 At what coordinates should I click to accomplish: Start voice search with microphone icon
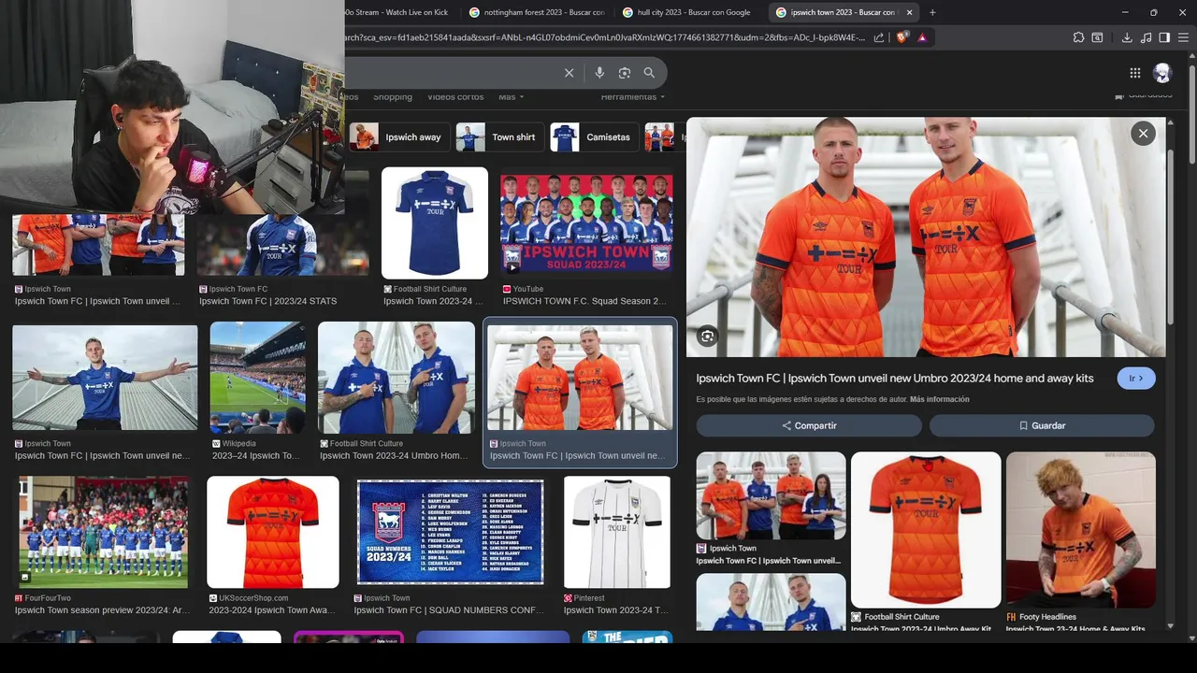599,73
